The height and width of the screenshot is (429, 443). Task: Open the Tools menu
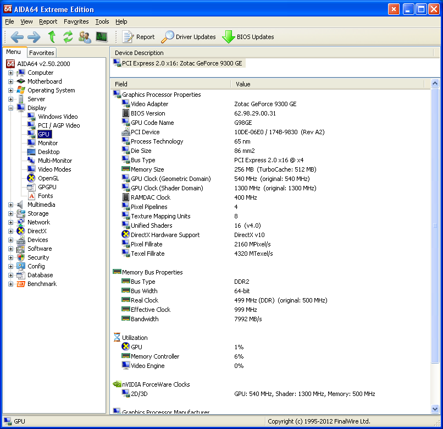pos(102,21)
